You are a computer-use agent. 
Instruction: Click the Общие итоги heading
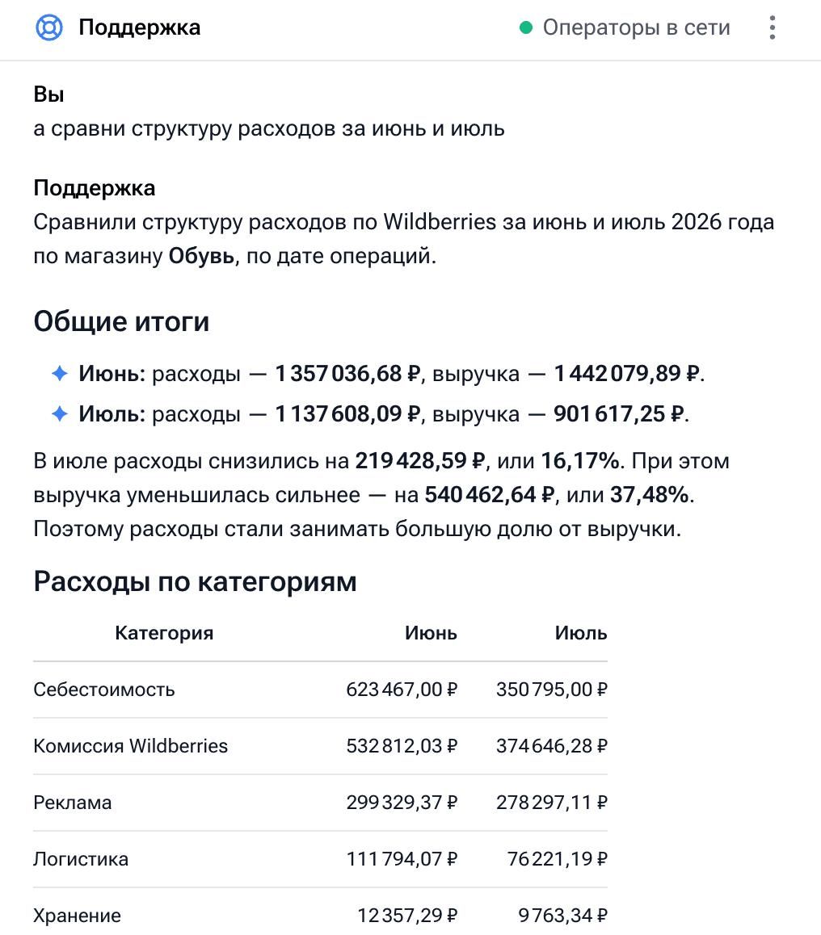(122, 321)
